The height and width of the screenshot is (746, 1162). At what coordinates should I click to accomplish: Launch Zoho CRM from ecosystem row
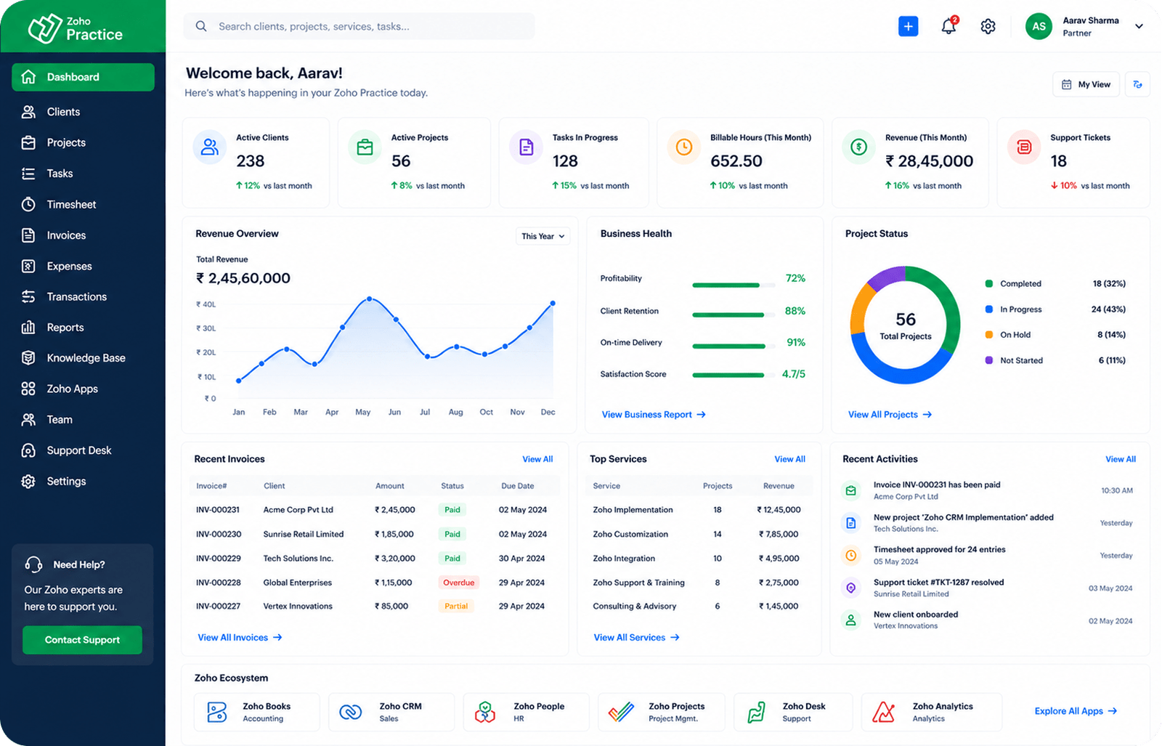391,712
